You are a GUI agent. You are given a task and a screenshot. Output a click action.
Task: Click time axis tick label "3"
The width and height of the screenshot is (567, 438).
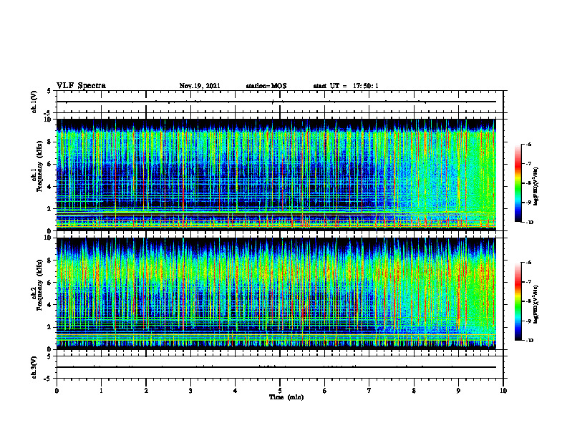pyautogui.click(x=190, y=391)
